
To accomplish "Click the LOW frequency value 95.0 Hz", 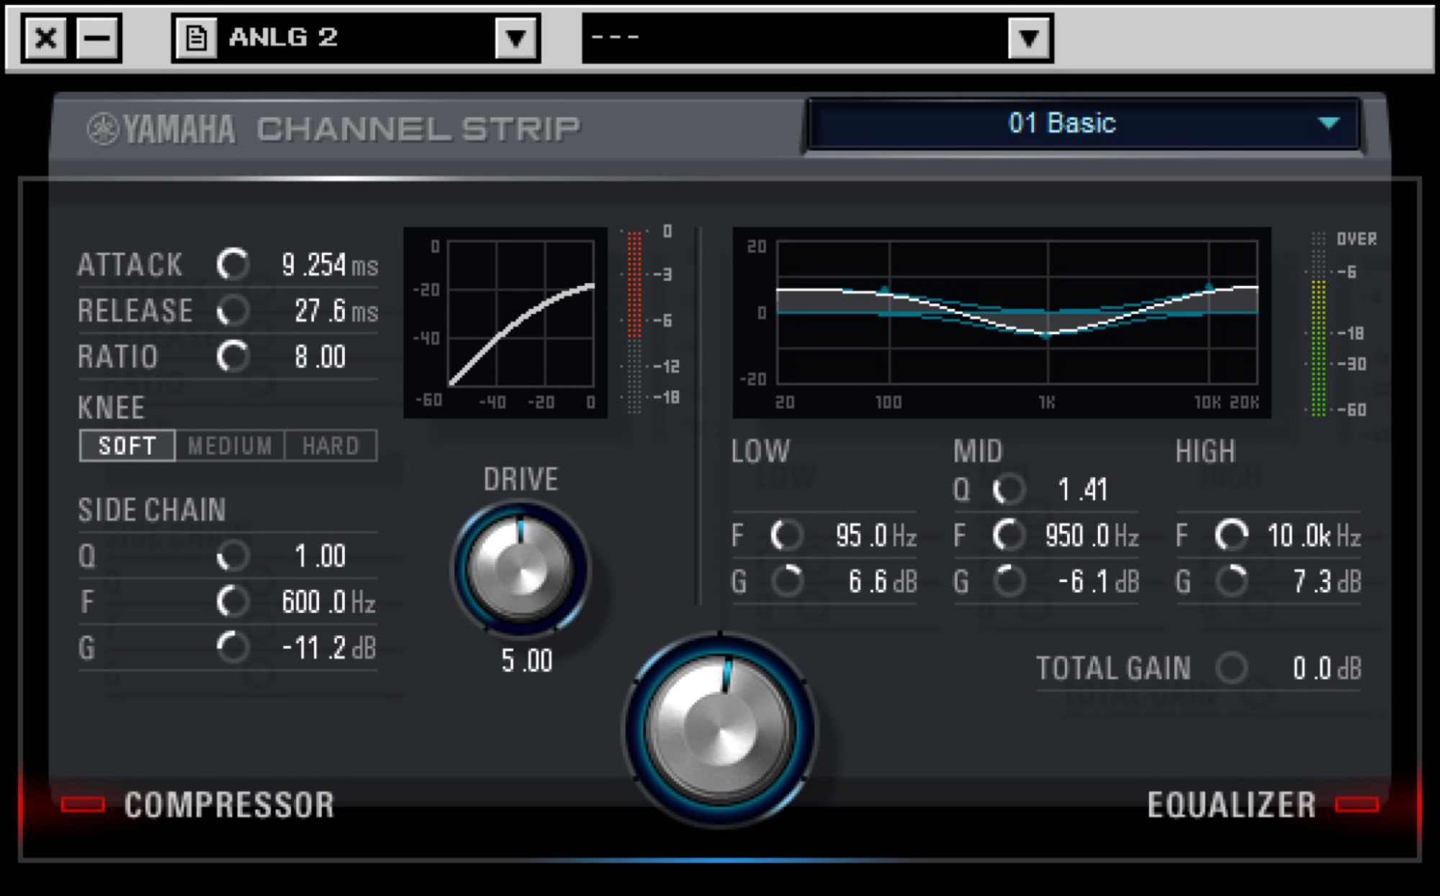I will pyautogui.click(x=876, y=536).
